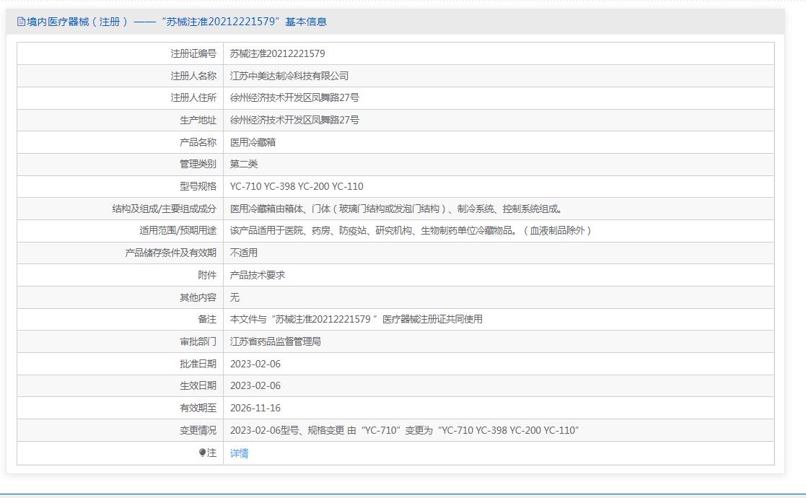Click the 适用范围/预期用途 label
This screenshot has height=498, width=806.
click(x=178, y=231)
